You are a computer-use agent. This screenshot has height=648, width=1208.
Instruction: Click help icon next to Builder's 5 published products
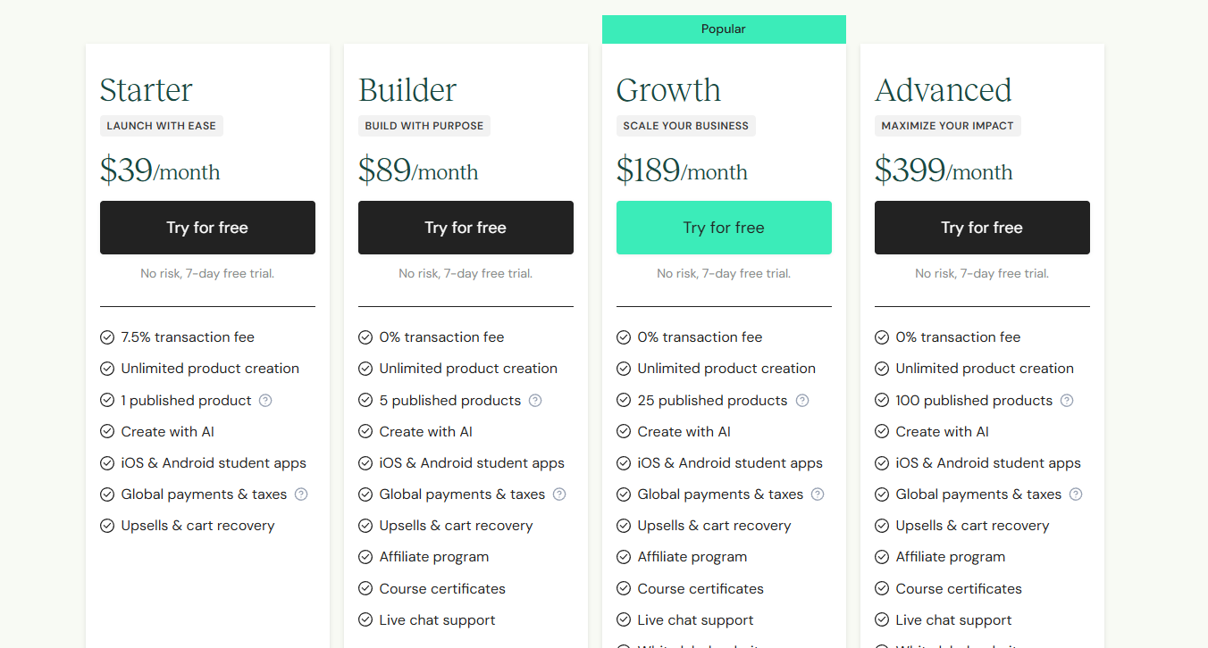pyautogui.click(x=535, y=401)
